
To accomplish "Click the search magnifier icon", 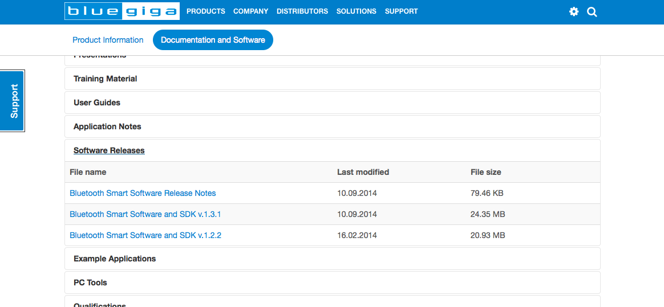I will (592, 12).
